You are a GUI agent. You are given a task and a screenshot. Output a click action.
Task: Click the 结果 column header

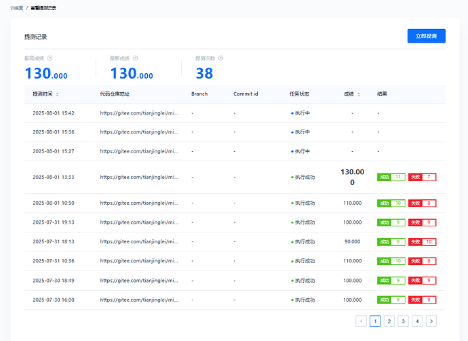[382, 94]
